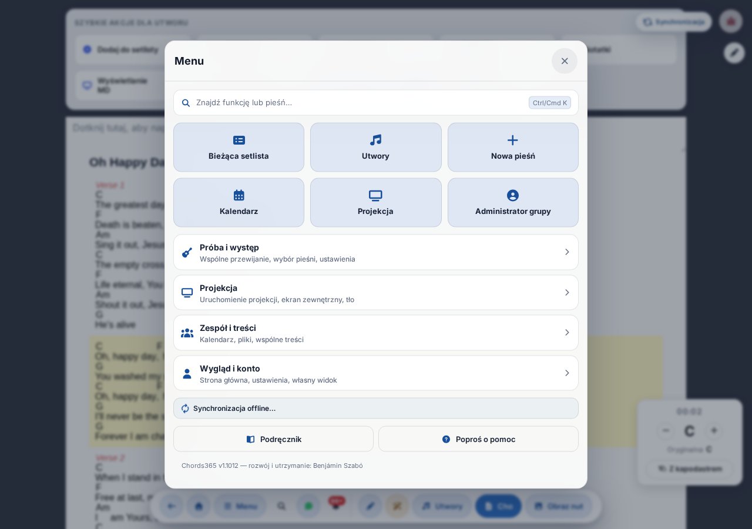Increase transpose with the plus button
The width and height of the screenshot is (752, 529).
coord(714,431)
